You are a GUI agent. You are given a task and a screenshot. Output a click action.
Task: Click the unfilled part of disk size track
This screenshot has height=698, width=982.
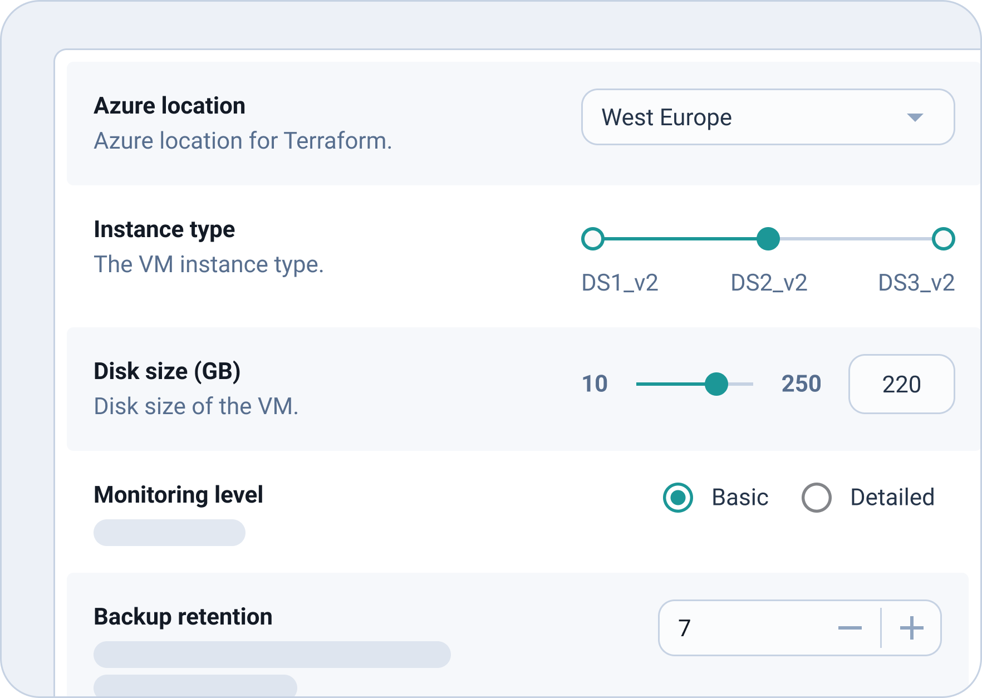pyautogui.click(x=742, y=384)
